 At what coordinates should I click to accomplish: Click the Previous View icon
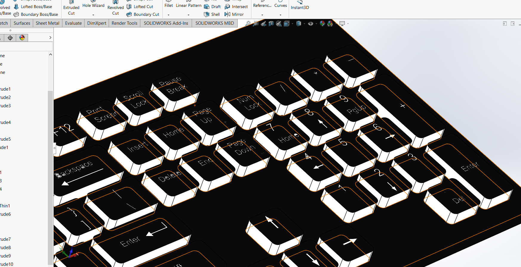(263, 24)
